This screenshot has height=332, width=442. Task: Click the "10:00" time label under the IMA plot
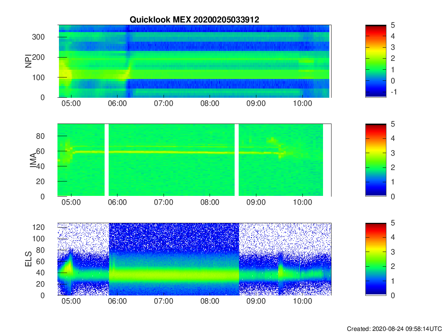click(x=302, y=202)
